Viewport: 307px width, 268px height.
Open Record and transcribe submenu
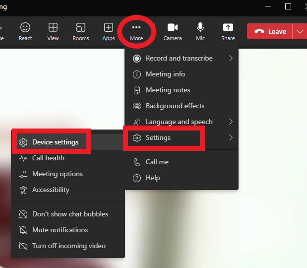pos(182,59)
